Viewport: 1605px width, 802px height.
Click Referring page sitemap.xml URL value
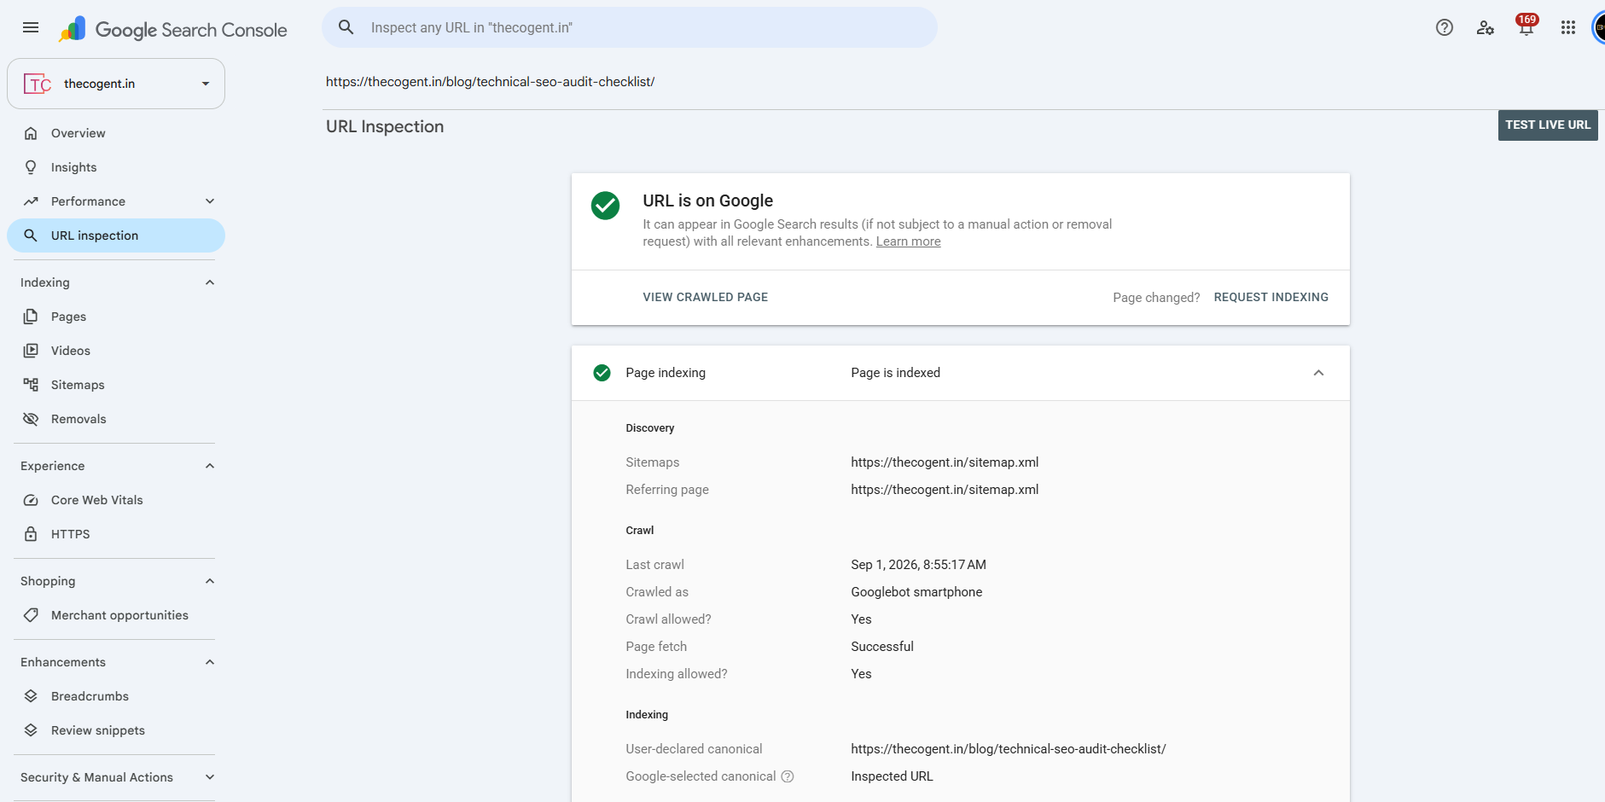click(945, 490)
